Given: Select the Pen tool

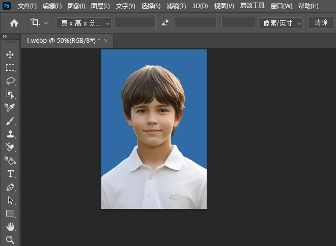Looking at the screenshot, I should (x=10, y=187).
